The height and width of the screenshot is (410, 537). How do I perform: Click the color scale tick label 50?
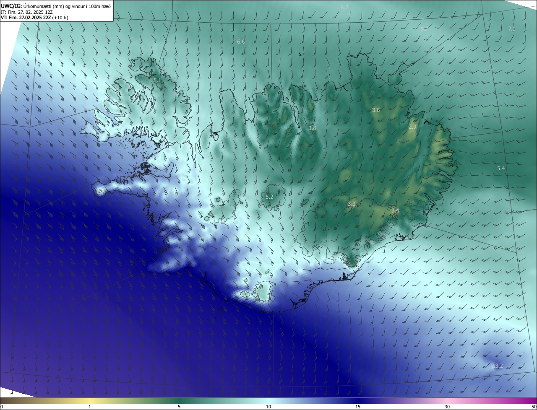pos(534,407)
